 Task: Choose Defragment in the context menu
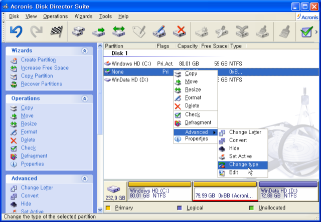pos(196,122)
